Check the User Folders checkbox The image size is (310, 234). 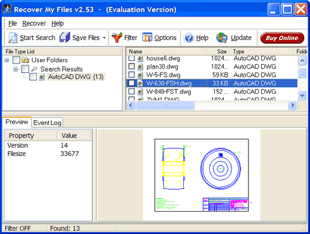pyautogui.click(x=16, y=60)
